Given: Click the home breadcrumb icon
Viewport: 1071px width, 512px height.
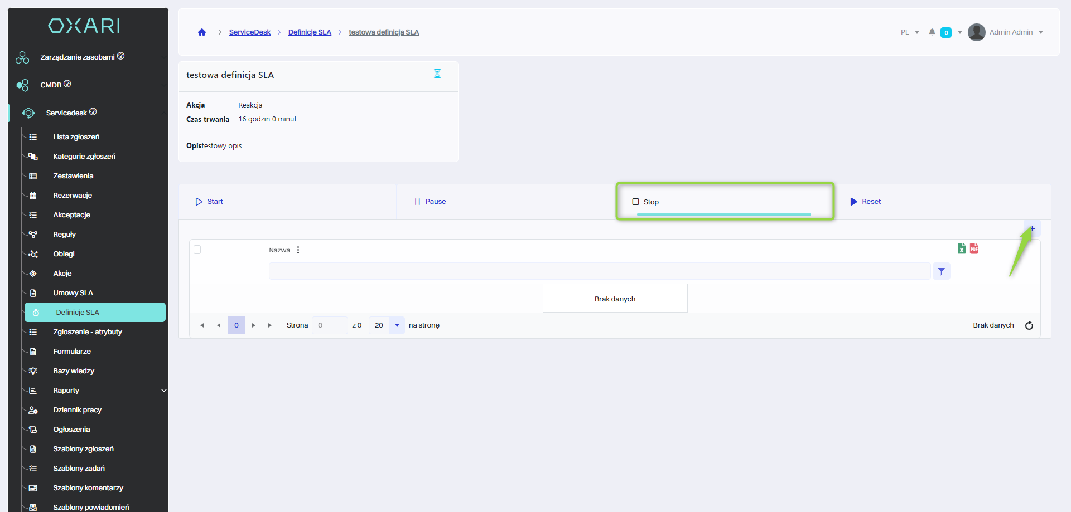Looking at the screenshot, I should tap(202, 32).
